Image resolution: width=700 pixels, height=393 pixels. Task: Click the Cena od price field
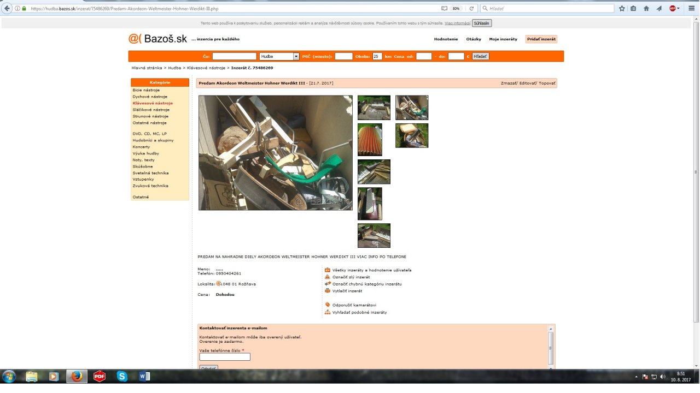point(424,56)
